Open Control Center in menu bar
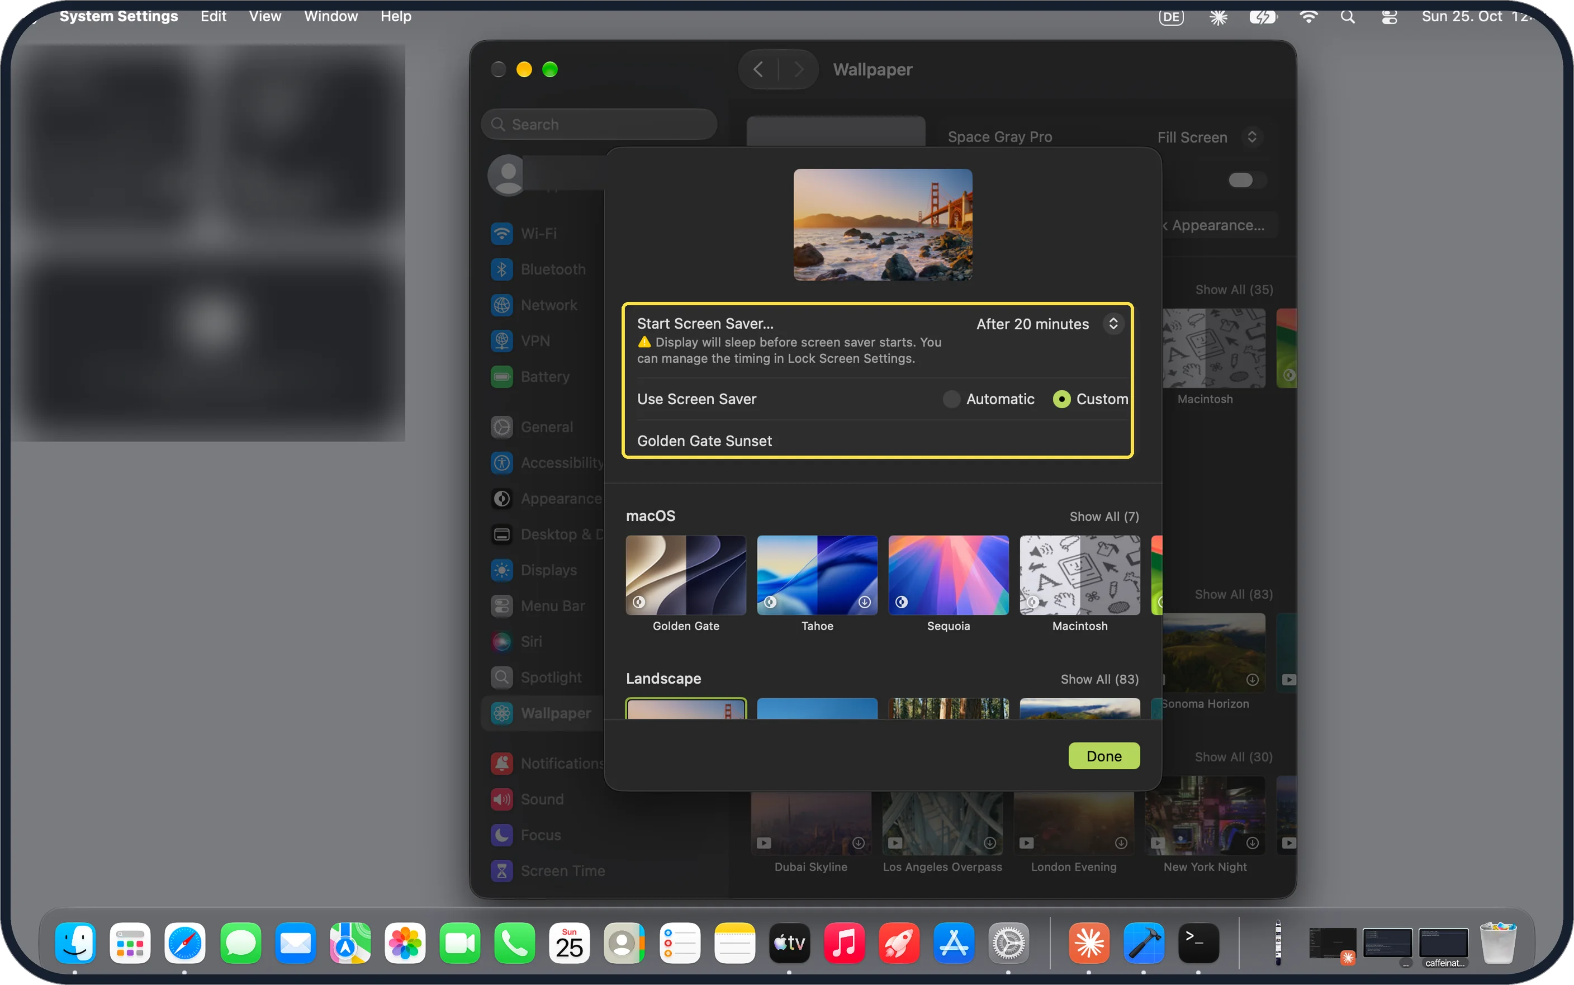The width and height of the screenshot is (1574, 985). click(x=1389, y=17)
